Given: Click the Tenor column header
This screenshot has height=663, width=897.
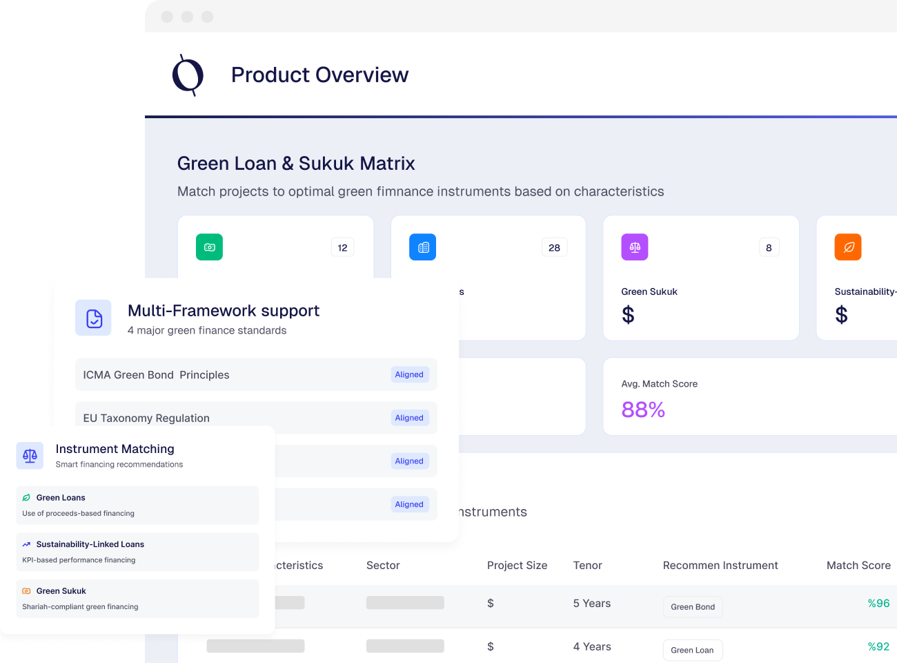Looking at the screenshot, I should click(588, 566).
